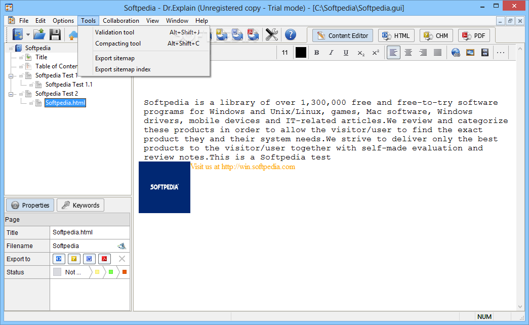Image resolution: width=529 pixels, height=325 pixels.
Task: Toggle Italic formatting
Action: coord(331,53)
